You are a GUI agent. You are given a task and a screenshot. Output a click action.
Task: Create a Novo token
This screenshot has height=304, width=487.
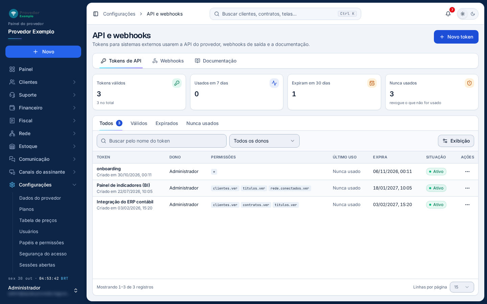pos(456,37)
